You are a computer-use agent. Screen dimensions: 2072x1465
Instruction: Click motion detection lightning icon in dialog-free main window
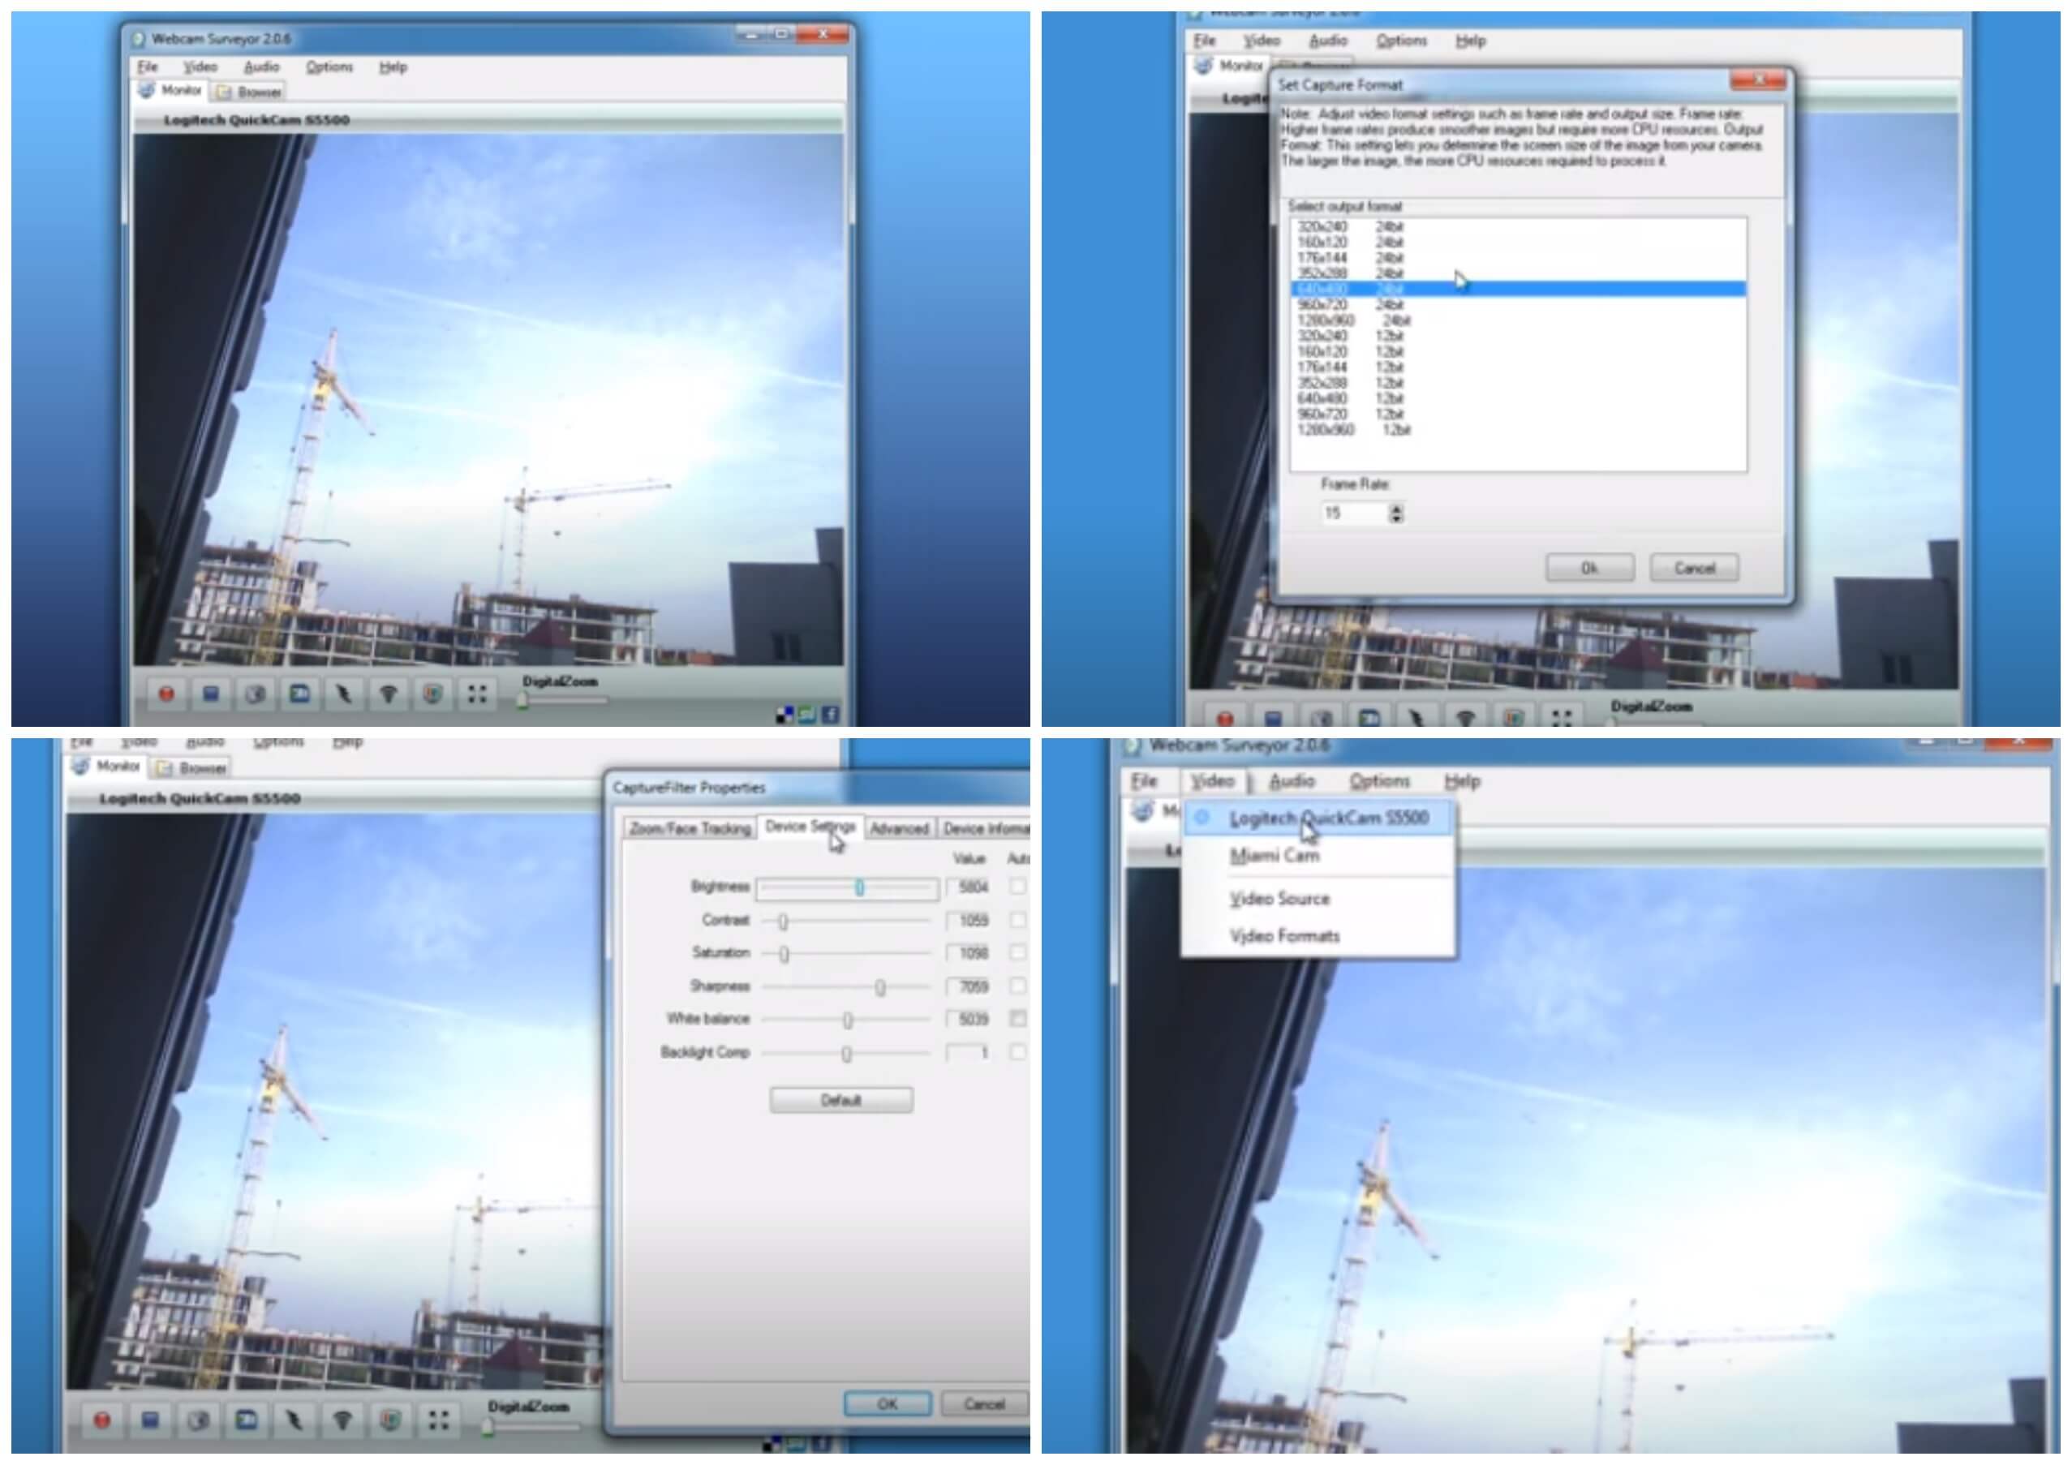(x=344, y=694)
